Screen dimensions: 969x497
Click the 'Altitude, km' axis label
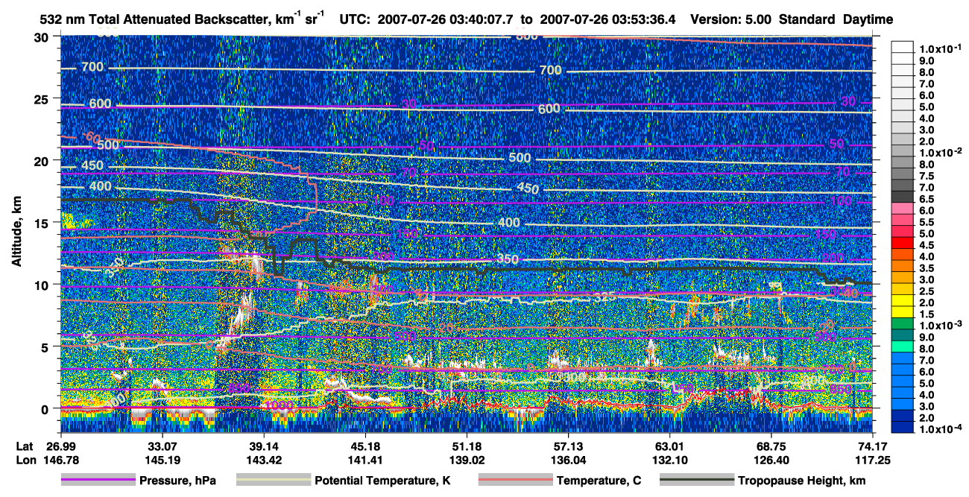16,233
